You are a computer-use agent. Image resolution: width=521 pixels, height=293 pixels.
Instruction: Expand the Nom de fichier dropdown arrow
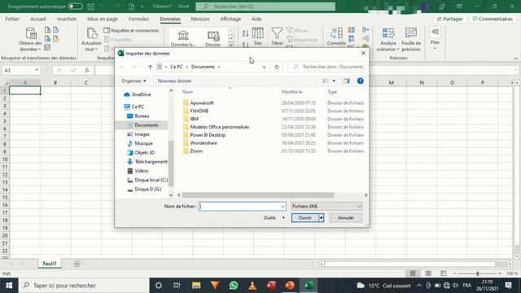tap(282, 206)
